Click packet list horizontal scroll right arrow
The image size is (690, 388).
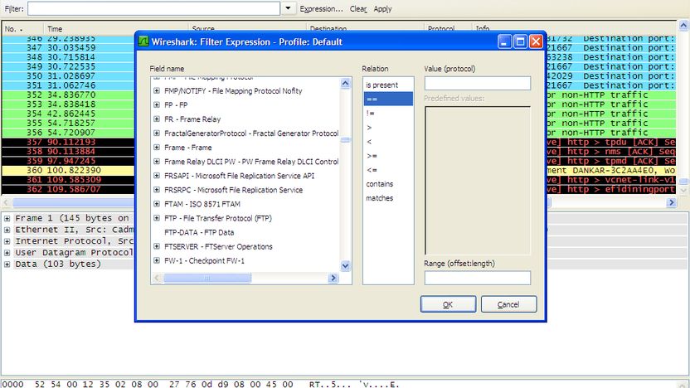point(672,203)
